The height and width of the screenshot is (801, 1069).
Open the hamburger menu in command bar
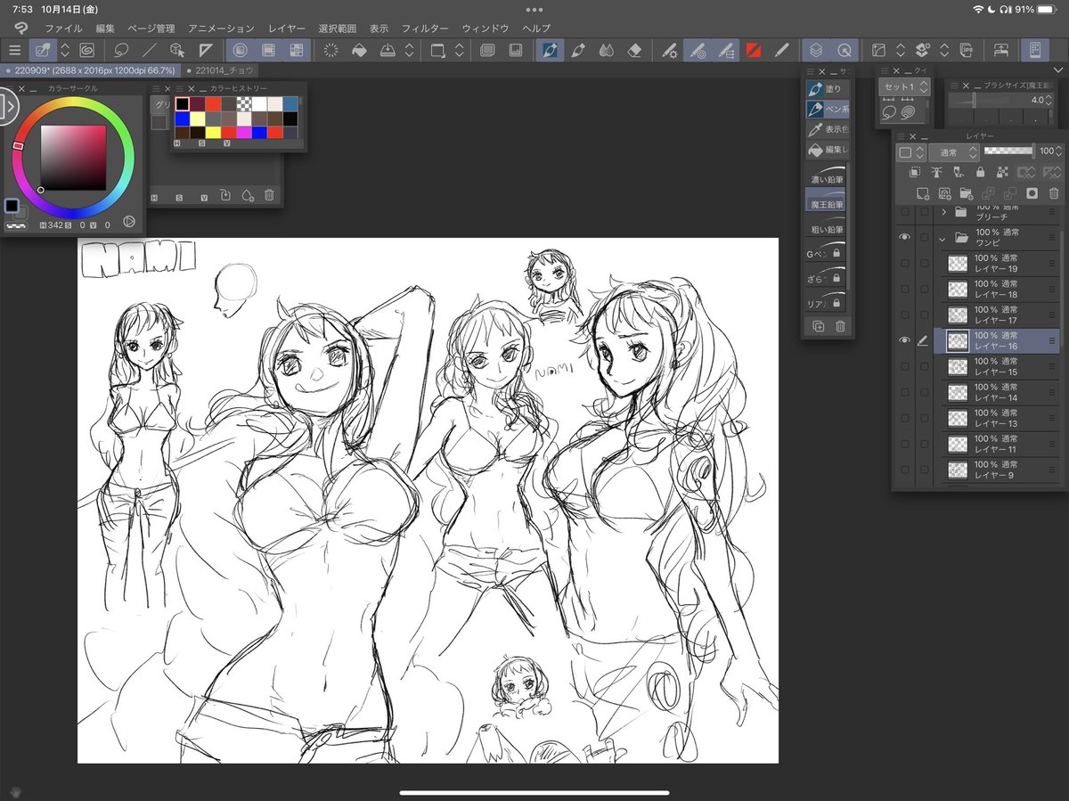click(14, 50)
